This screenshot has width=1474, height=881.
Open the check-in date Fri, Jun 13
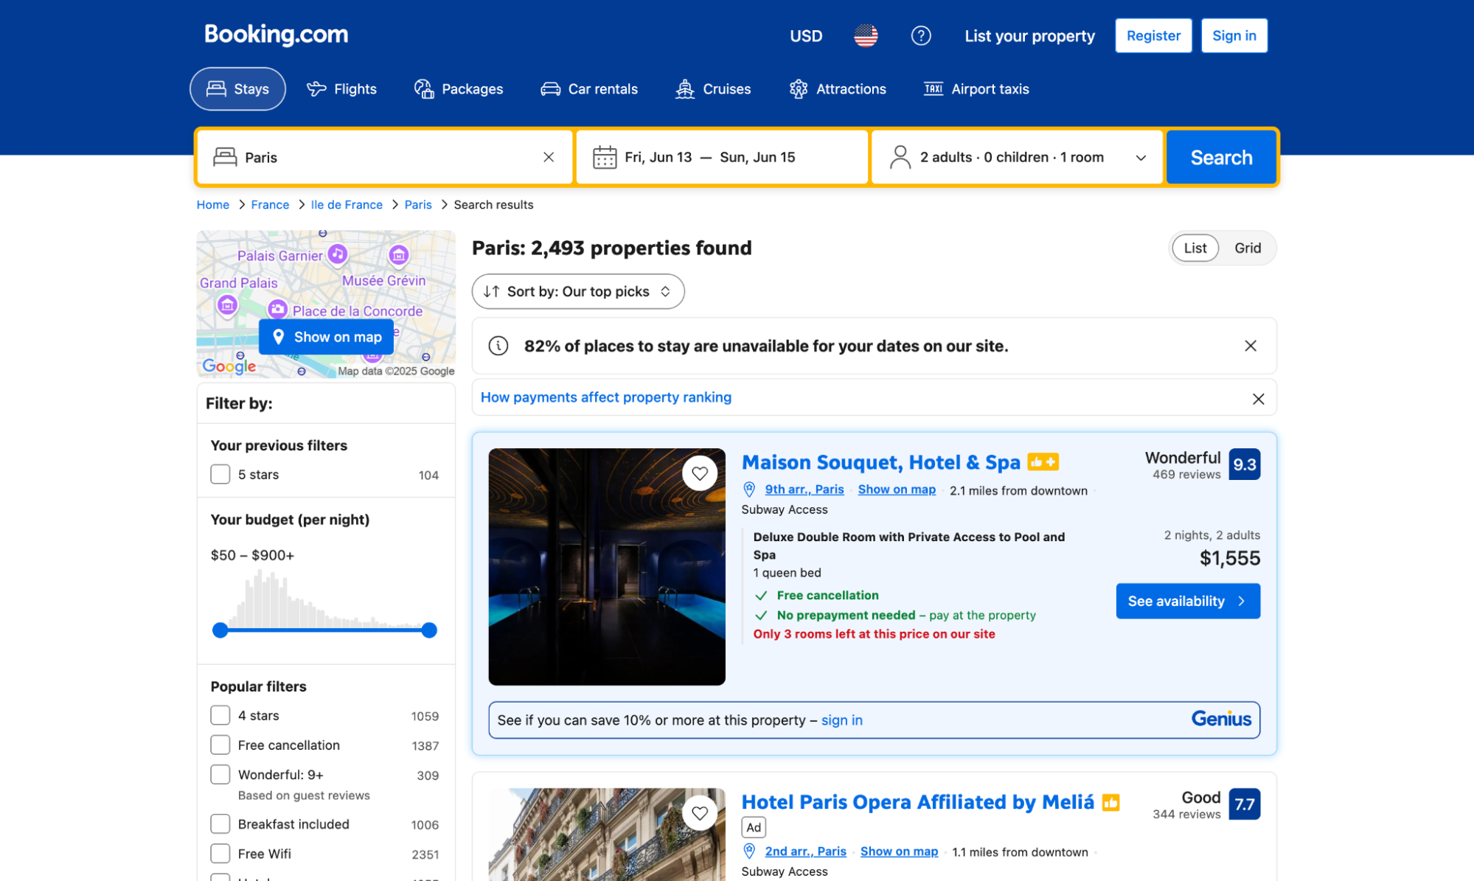pos(658,157)
